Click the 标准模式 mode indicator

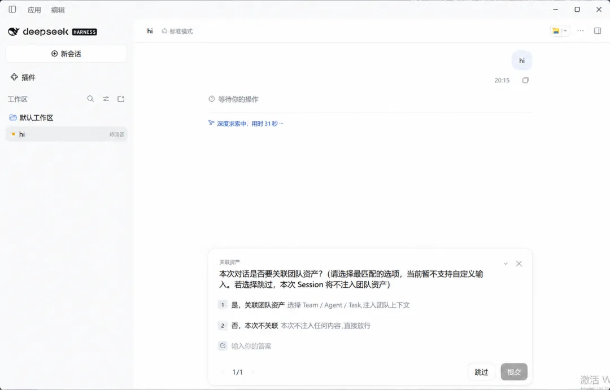pyautogui.click(x=177, y=31)
